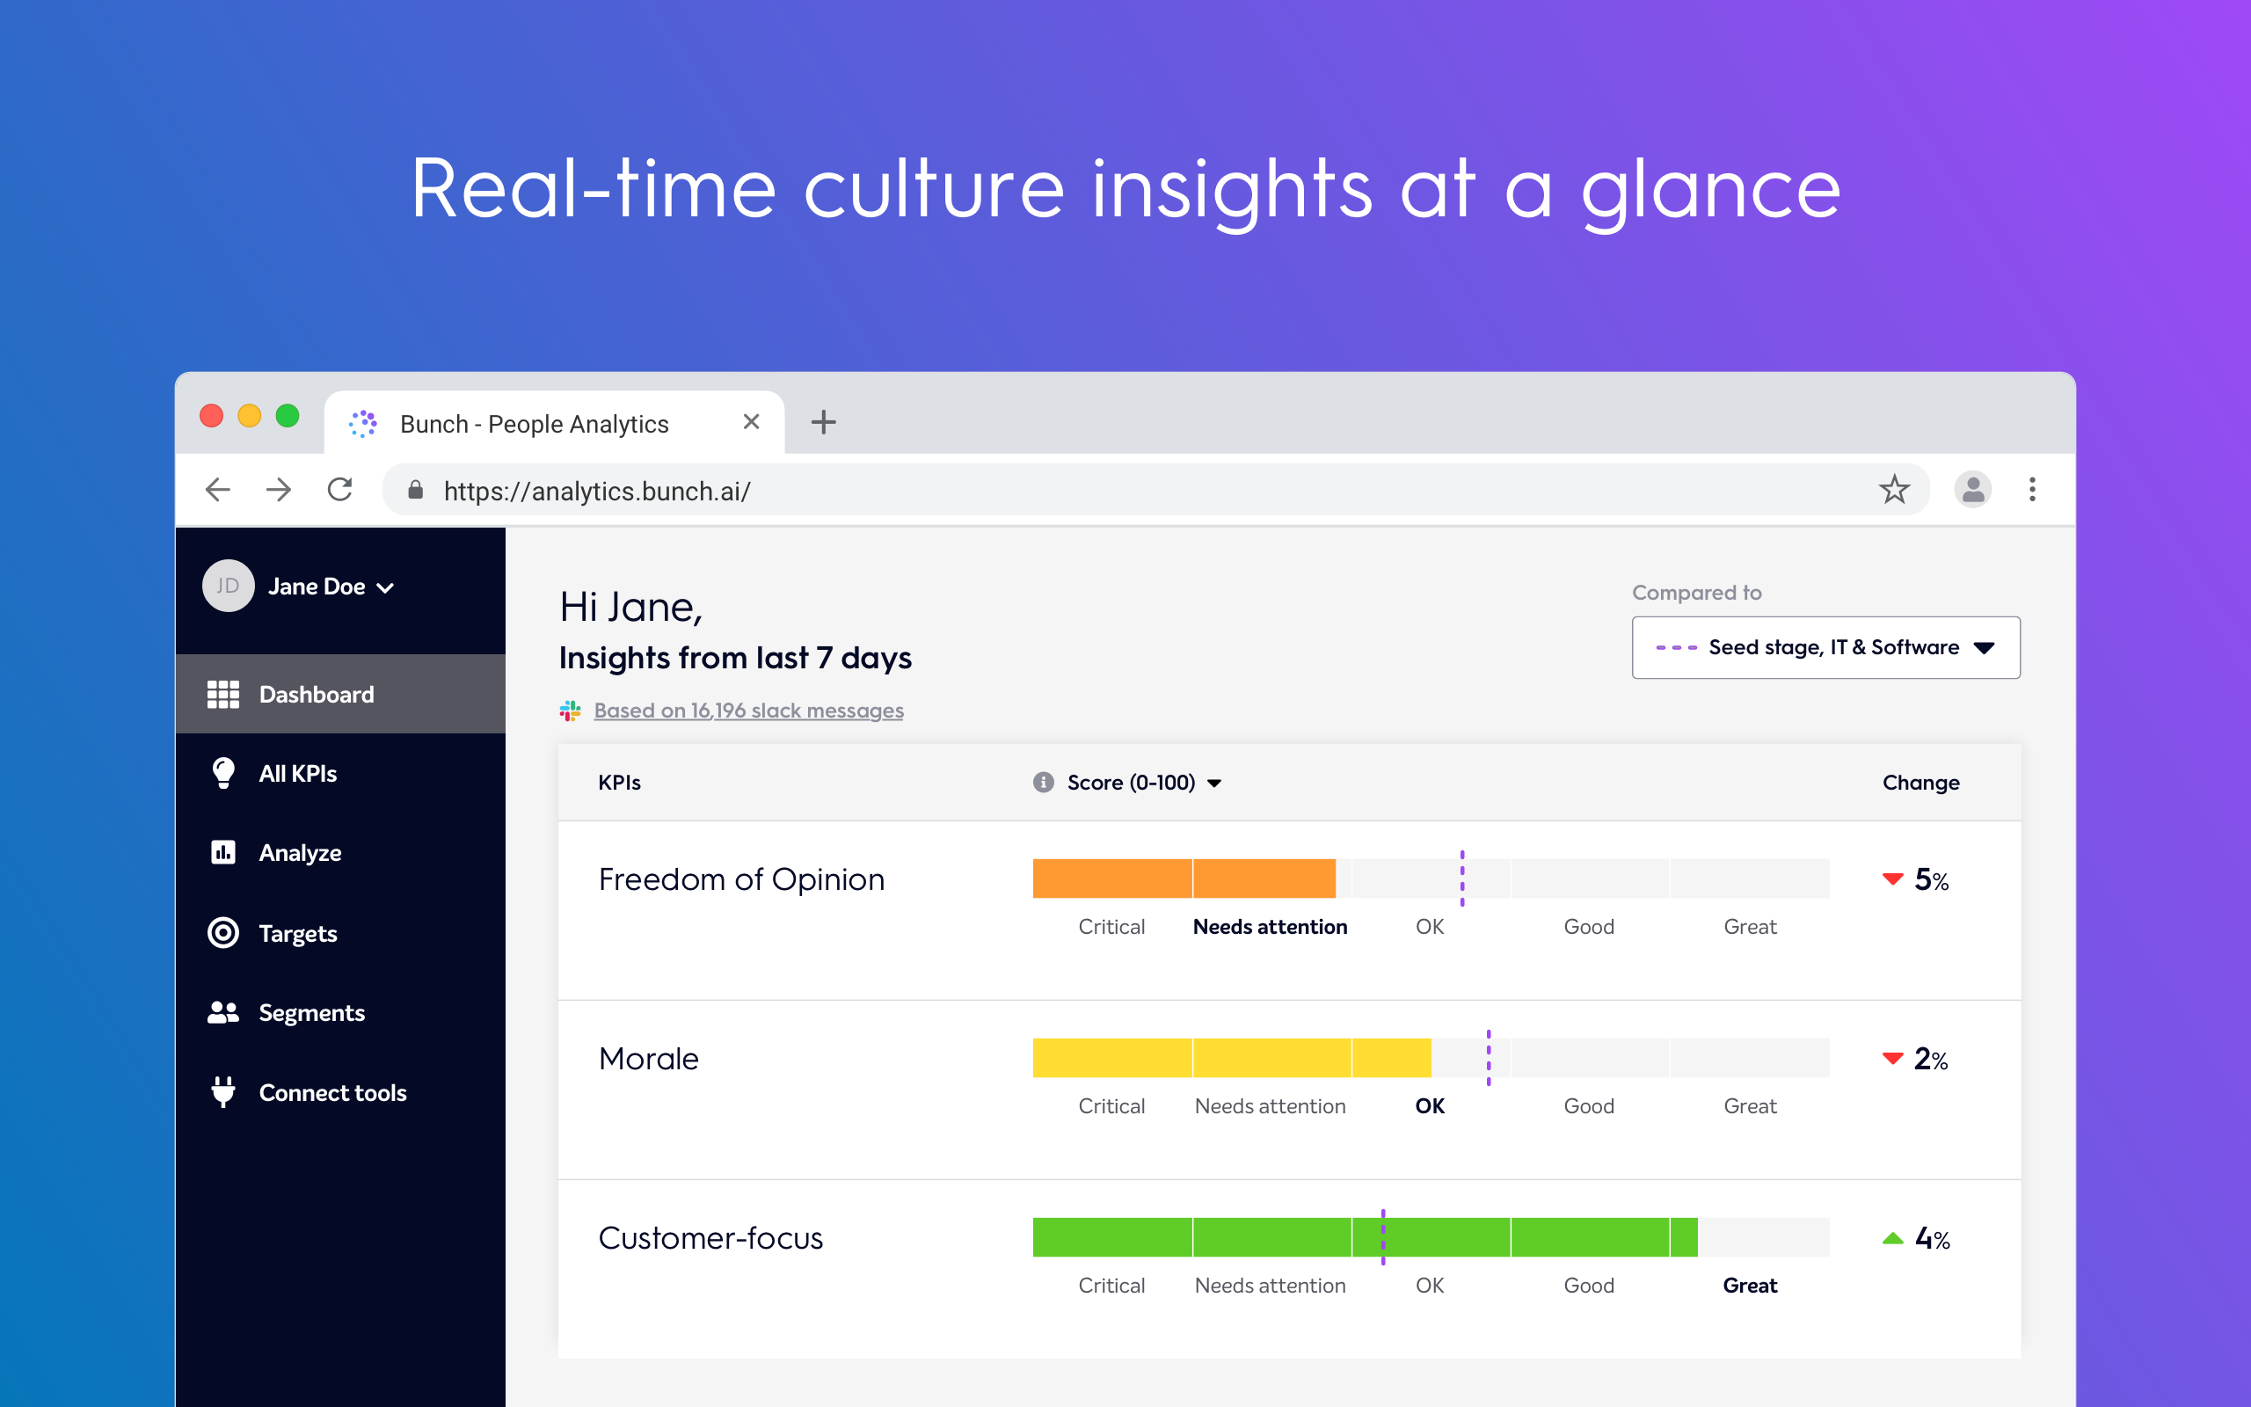Viewport: 2251px width, 1407px height.
Task: Click the KPIs column header
Action: pyautogui.click(x=620, y=783)
